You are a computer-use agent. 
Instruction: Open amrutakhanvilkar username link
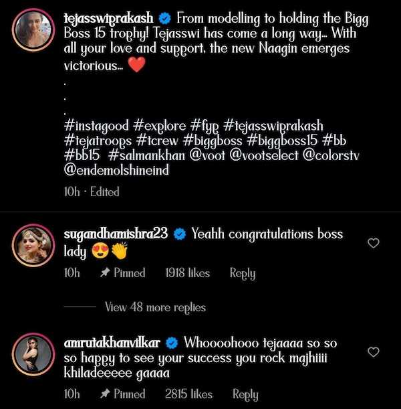[x=112, y=343]
